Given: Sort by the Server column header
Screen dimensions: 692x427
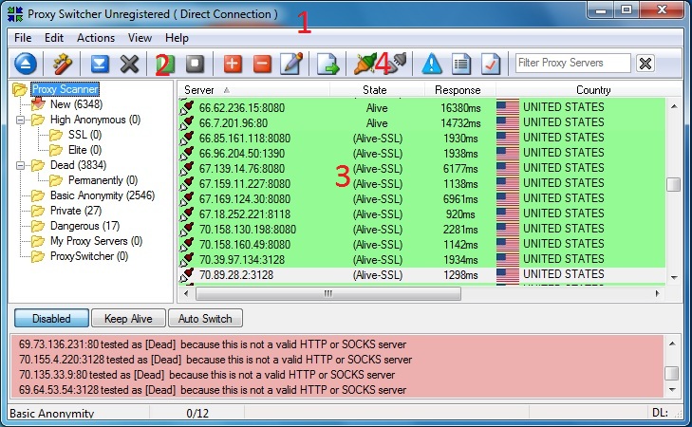Looking at the screenshot, I should coord(253,90).
